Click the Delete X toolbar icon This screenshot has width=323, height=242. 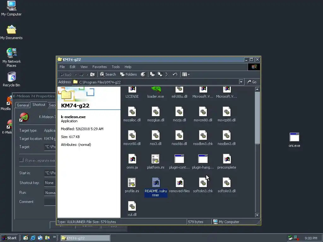click(x=167, y=74)
